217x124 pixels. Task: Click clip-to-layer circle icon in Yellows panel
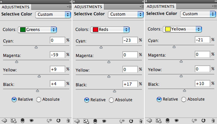[x=167, y=121]
